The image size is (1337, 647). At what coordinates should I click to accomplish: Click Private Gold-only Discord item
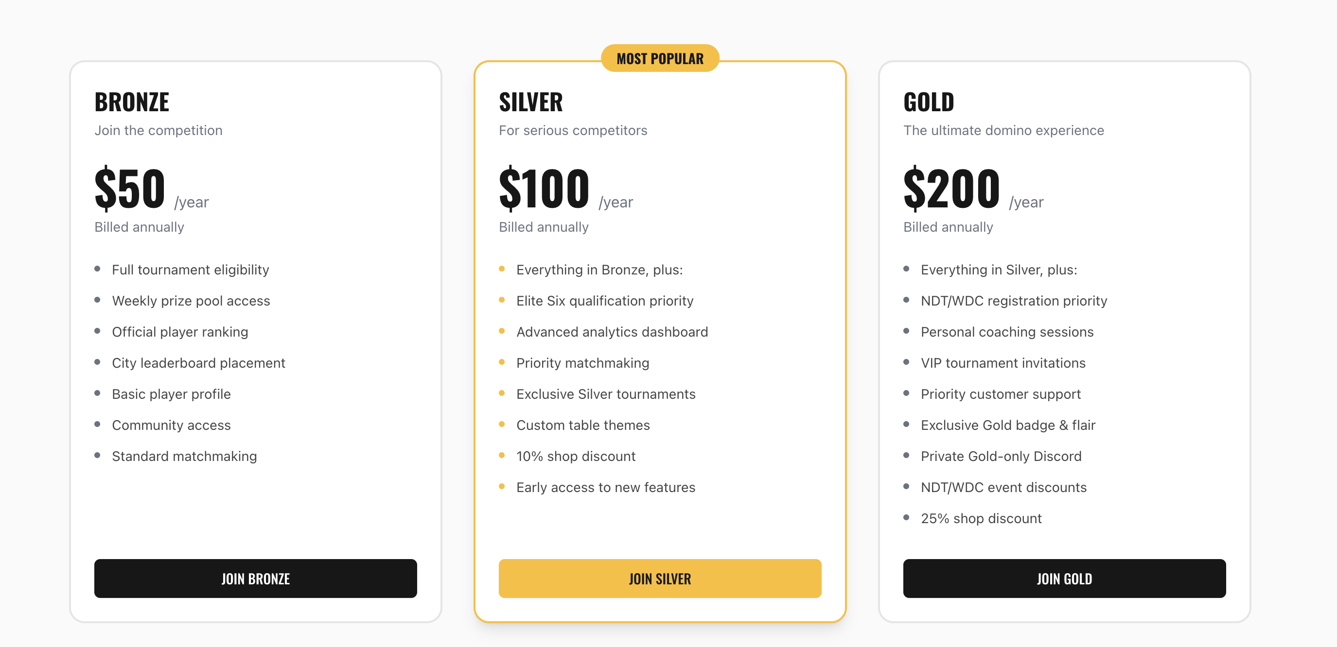click(1001, 456)
